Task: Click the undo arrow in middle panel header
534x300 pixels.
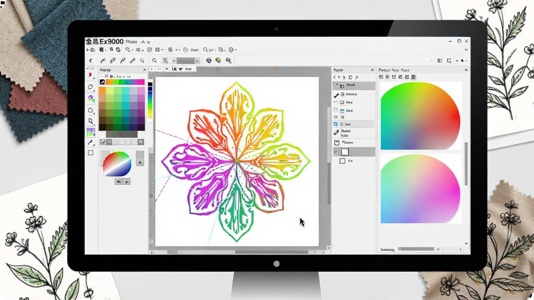Action: pos(335,77)
